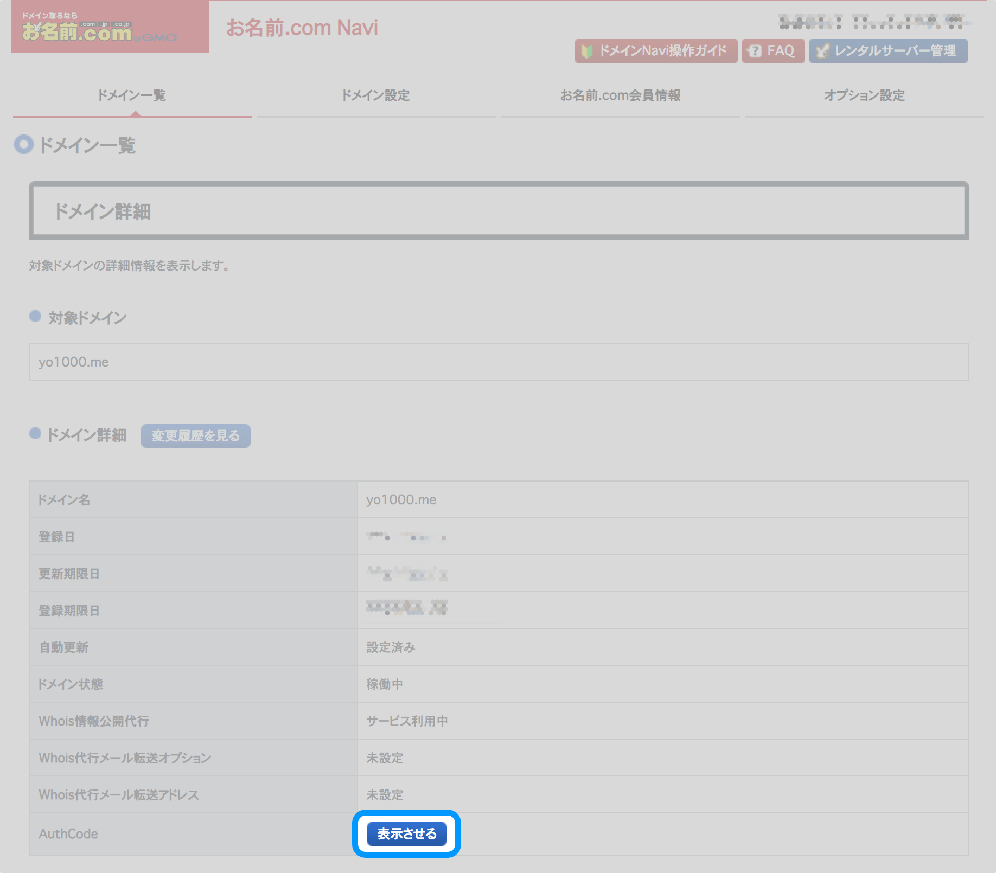Open the お名前.com会員情報 tab
The image size is (996, 873).
[621, 95]
